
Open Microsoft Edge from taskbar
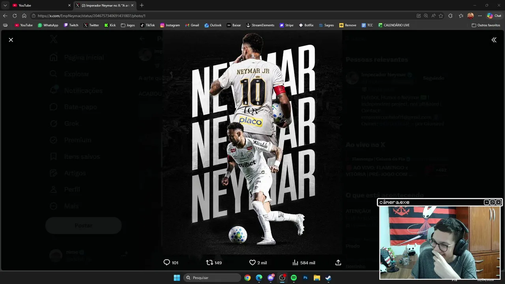tap(259, 278)
